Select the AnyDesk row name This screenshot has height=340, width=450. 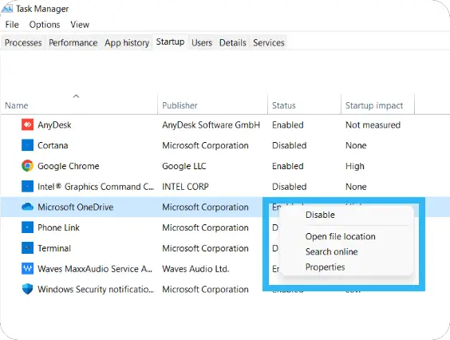[54, 125]
